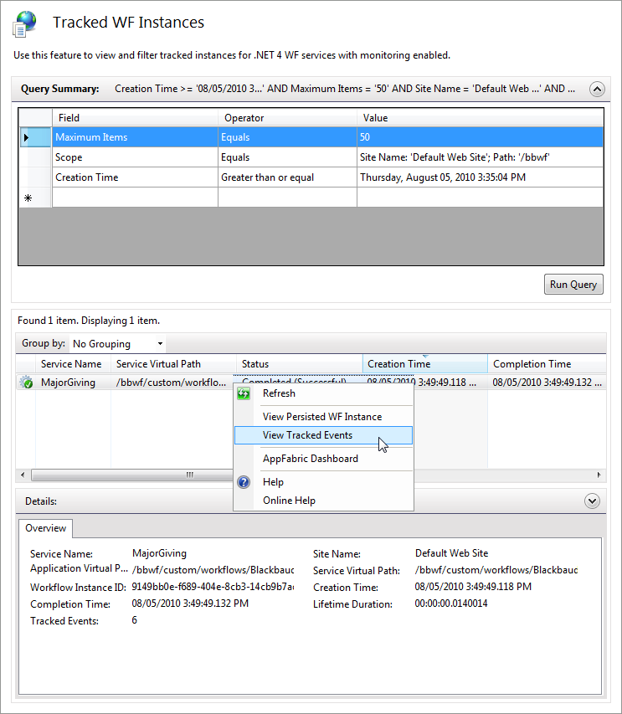Click the blue Help question mark icon
This screenshot has width=622, height=714.
pyautogui.click(x=244, y=482)
